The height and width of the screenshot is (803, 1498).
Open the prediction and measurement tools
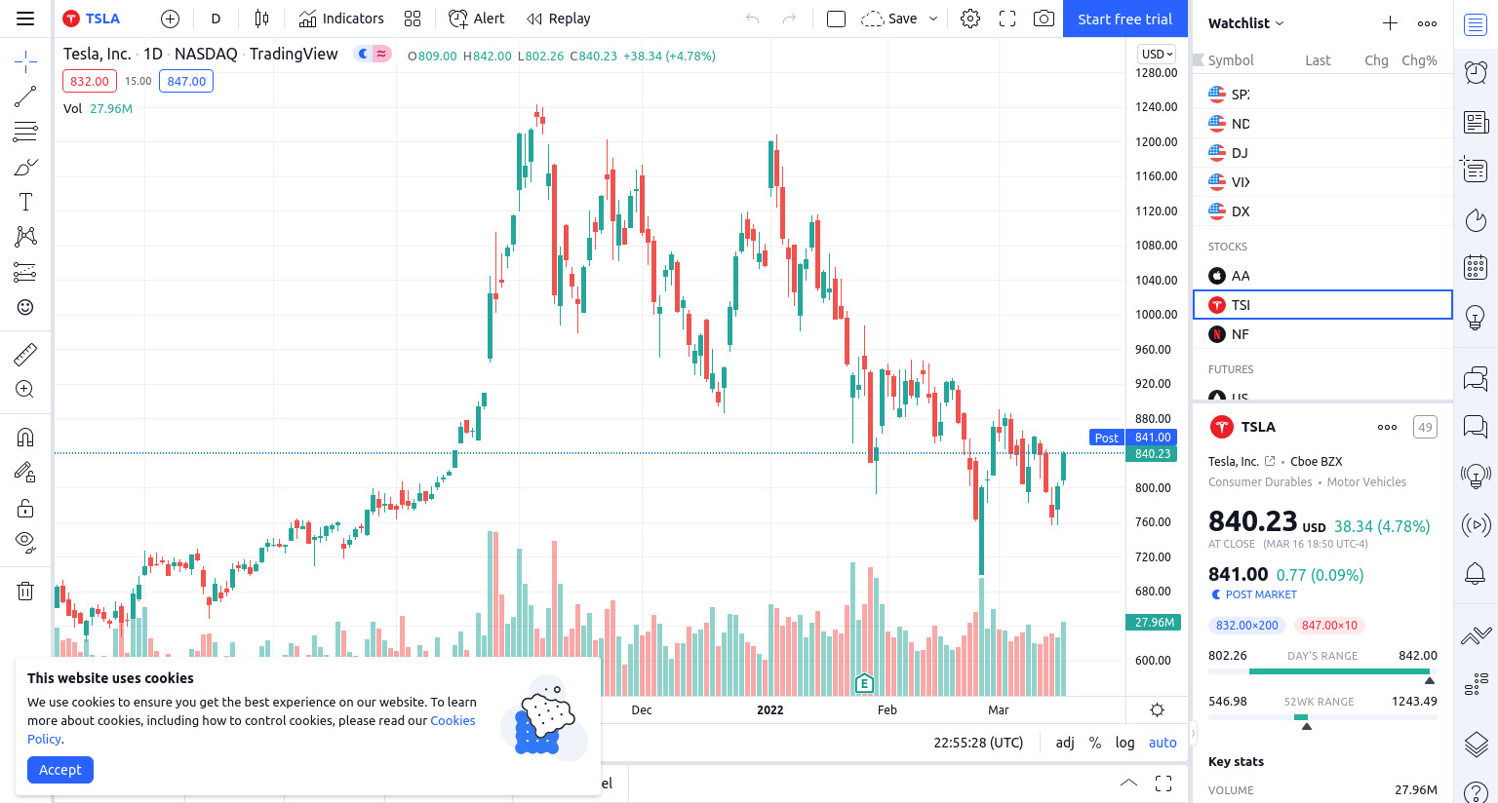(25, 272)
